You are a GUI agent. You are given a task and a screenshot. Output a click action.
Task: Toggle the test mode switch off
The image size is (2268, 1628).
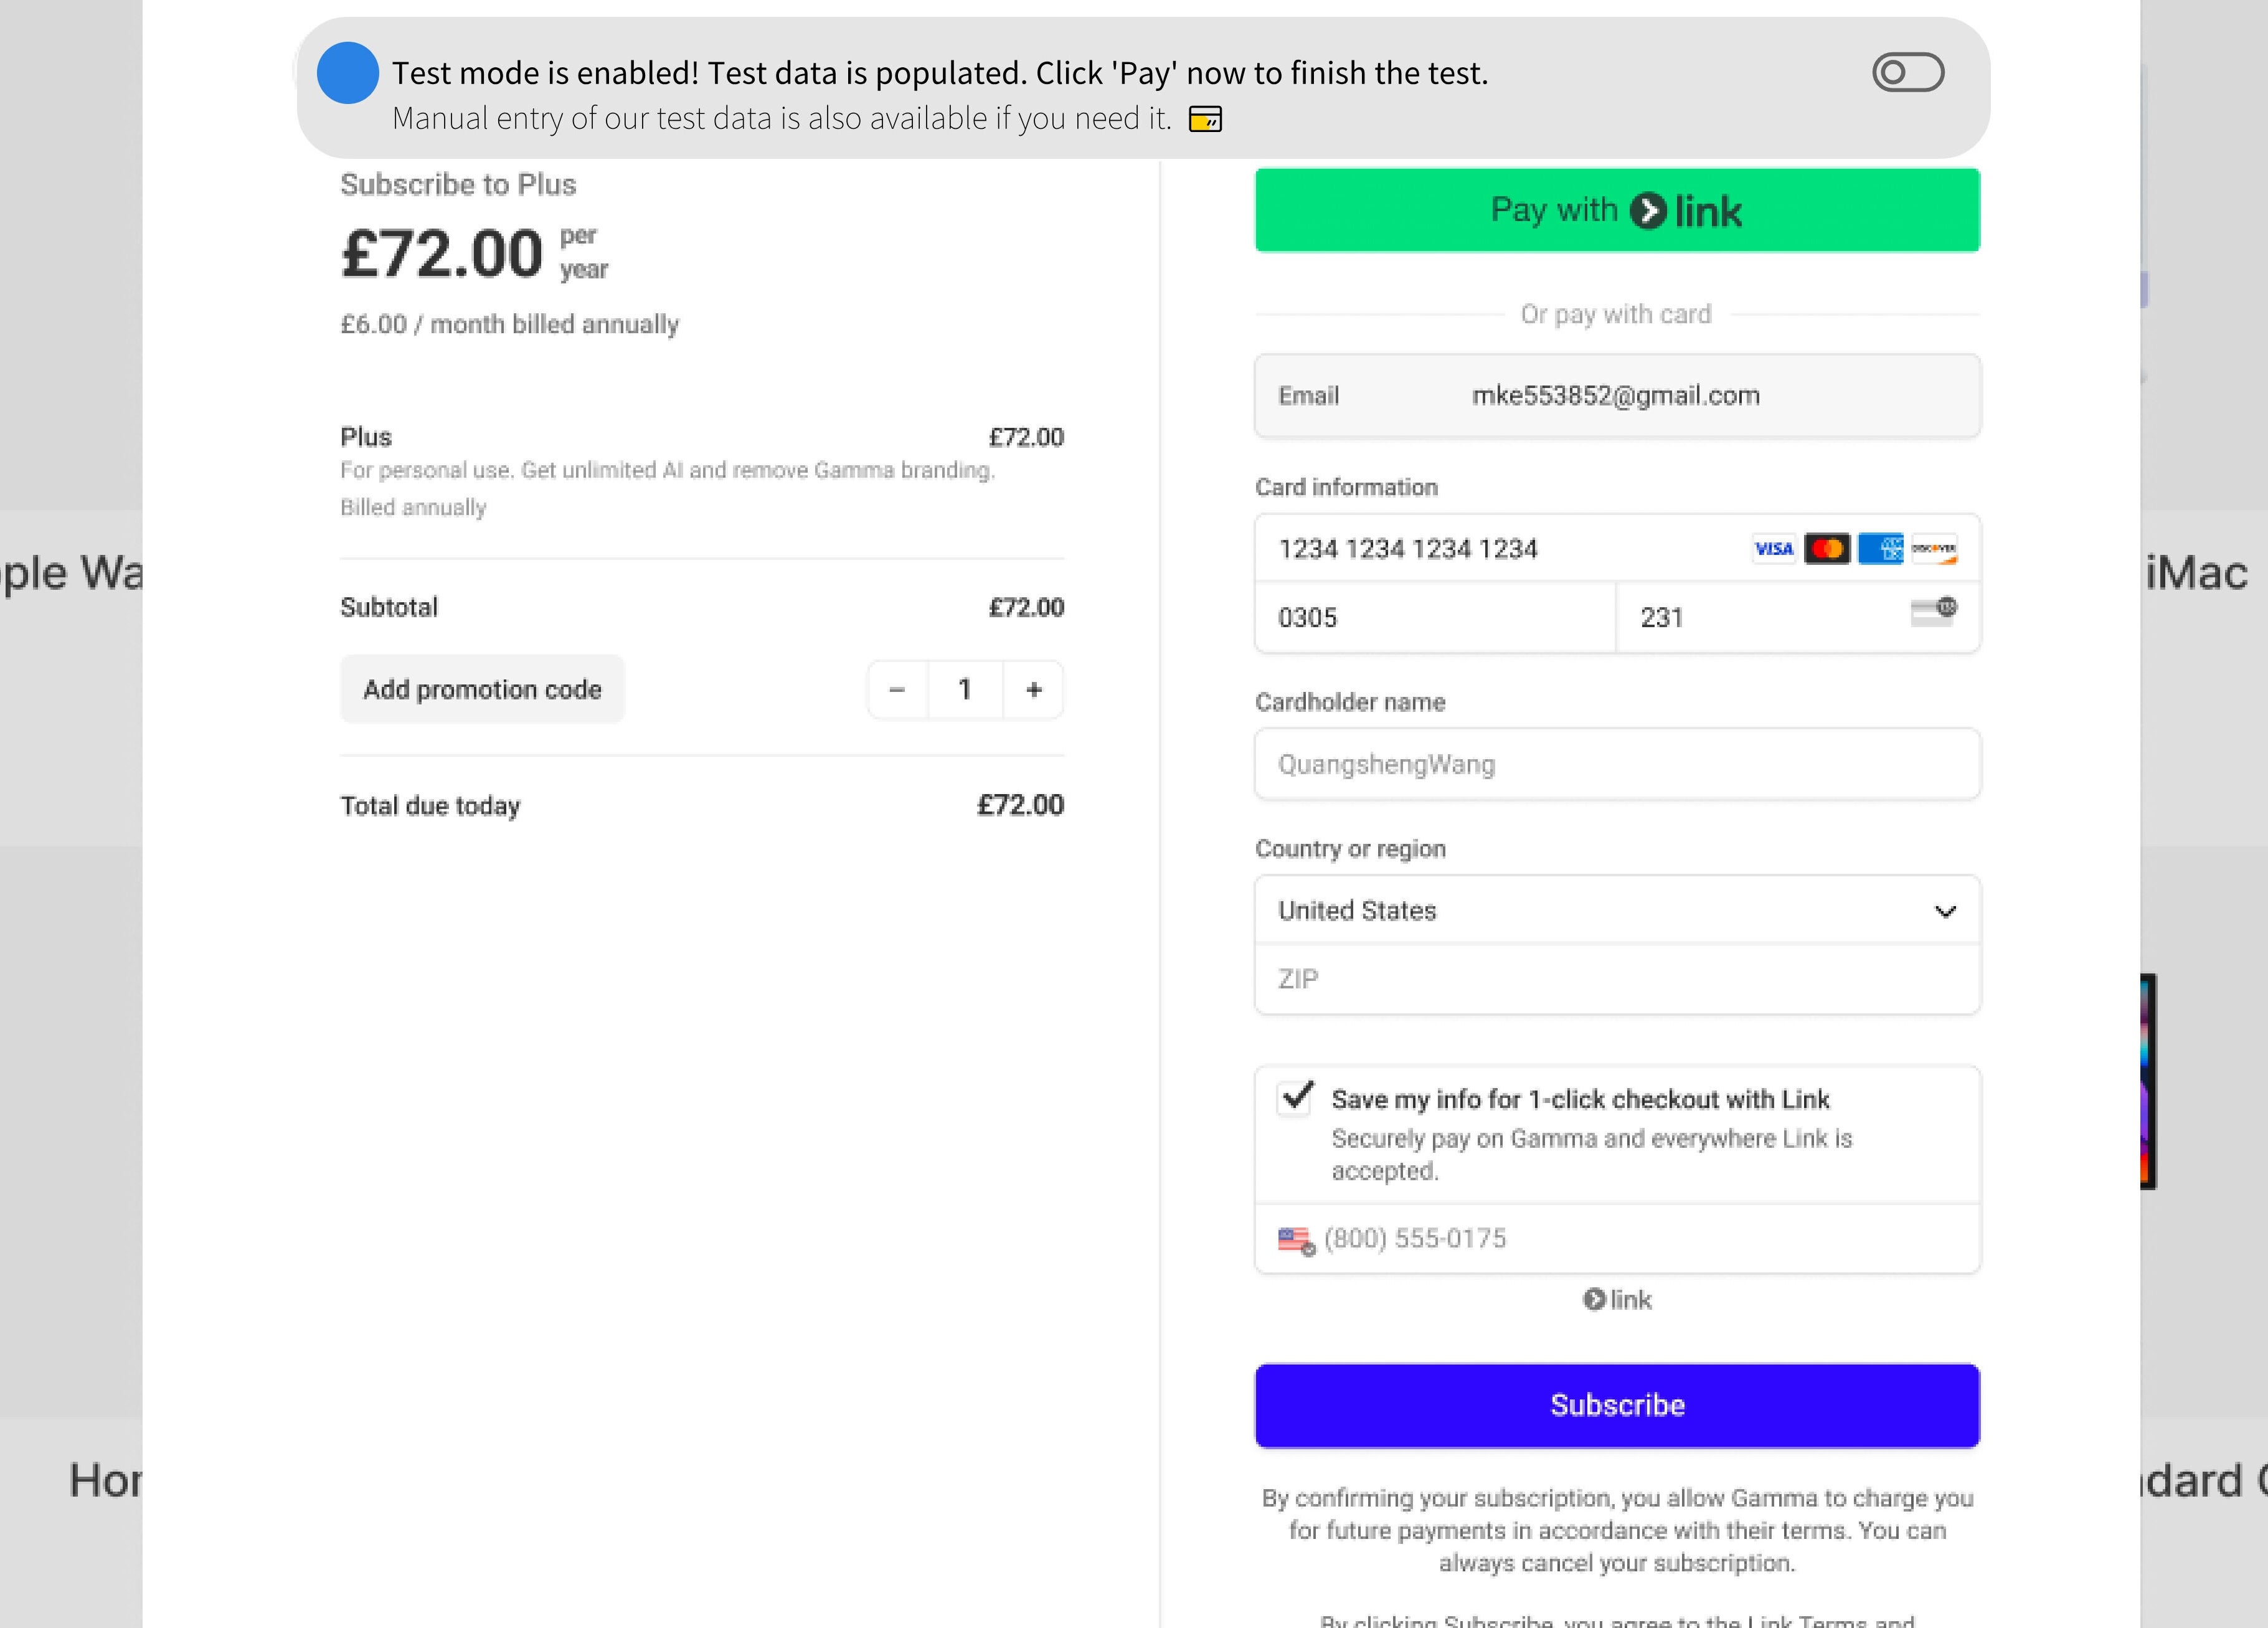(x=1907, y=73)
